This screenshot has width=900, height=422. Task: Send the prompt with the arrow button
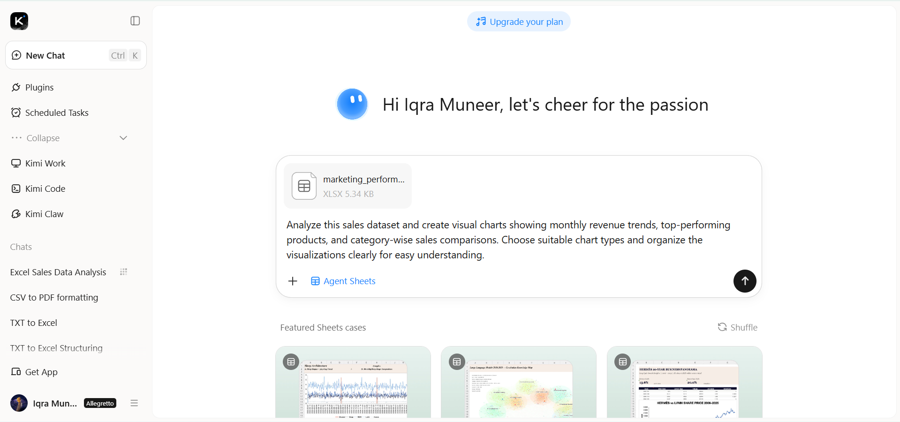pos(745,281)
